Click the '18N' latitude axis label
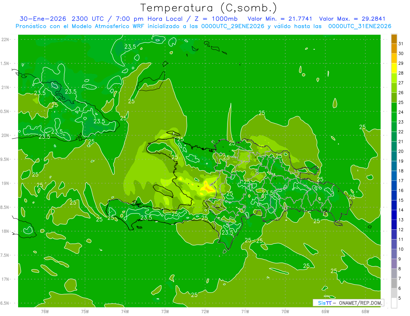 coord(5,231)
